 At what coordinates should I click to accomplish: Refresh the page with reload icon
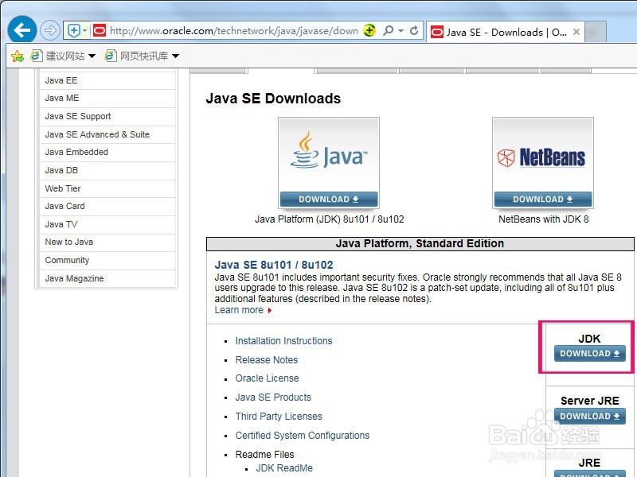pyautogui.click(x=414, y=30)
